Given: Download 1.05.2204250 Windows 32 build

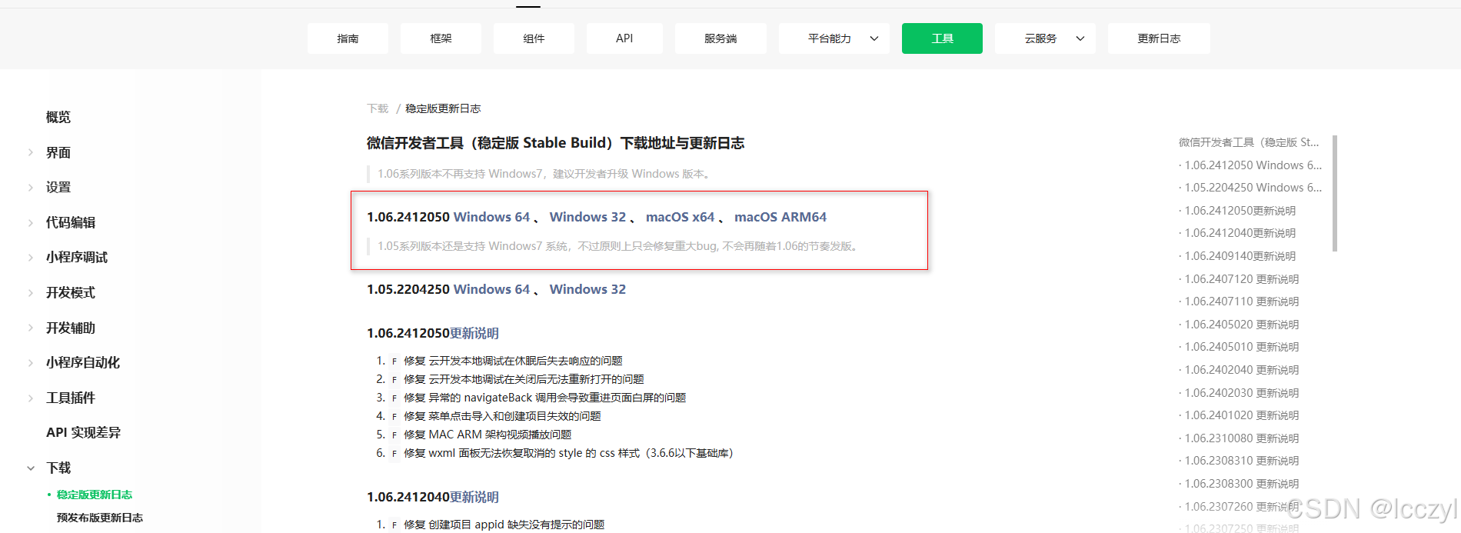Looking at the screenshot, I should coord(587,289).
